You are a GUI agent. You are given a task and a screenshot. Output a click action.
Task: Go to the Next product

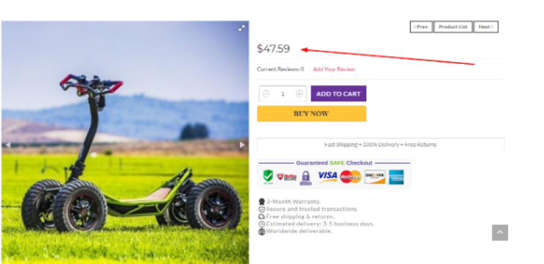(x=485, y=27)
